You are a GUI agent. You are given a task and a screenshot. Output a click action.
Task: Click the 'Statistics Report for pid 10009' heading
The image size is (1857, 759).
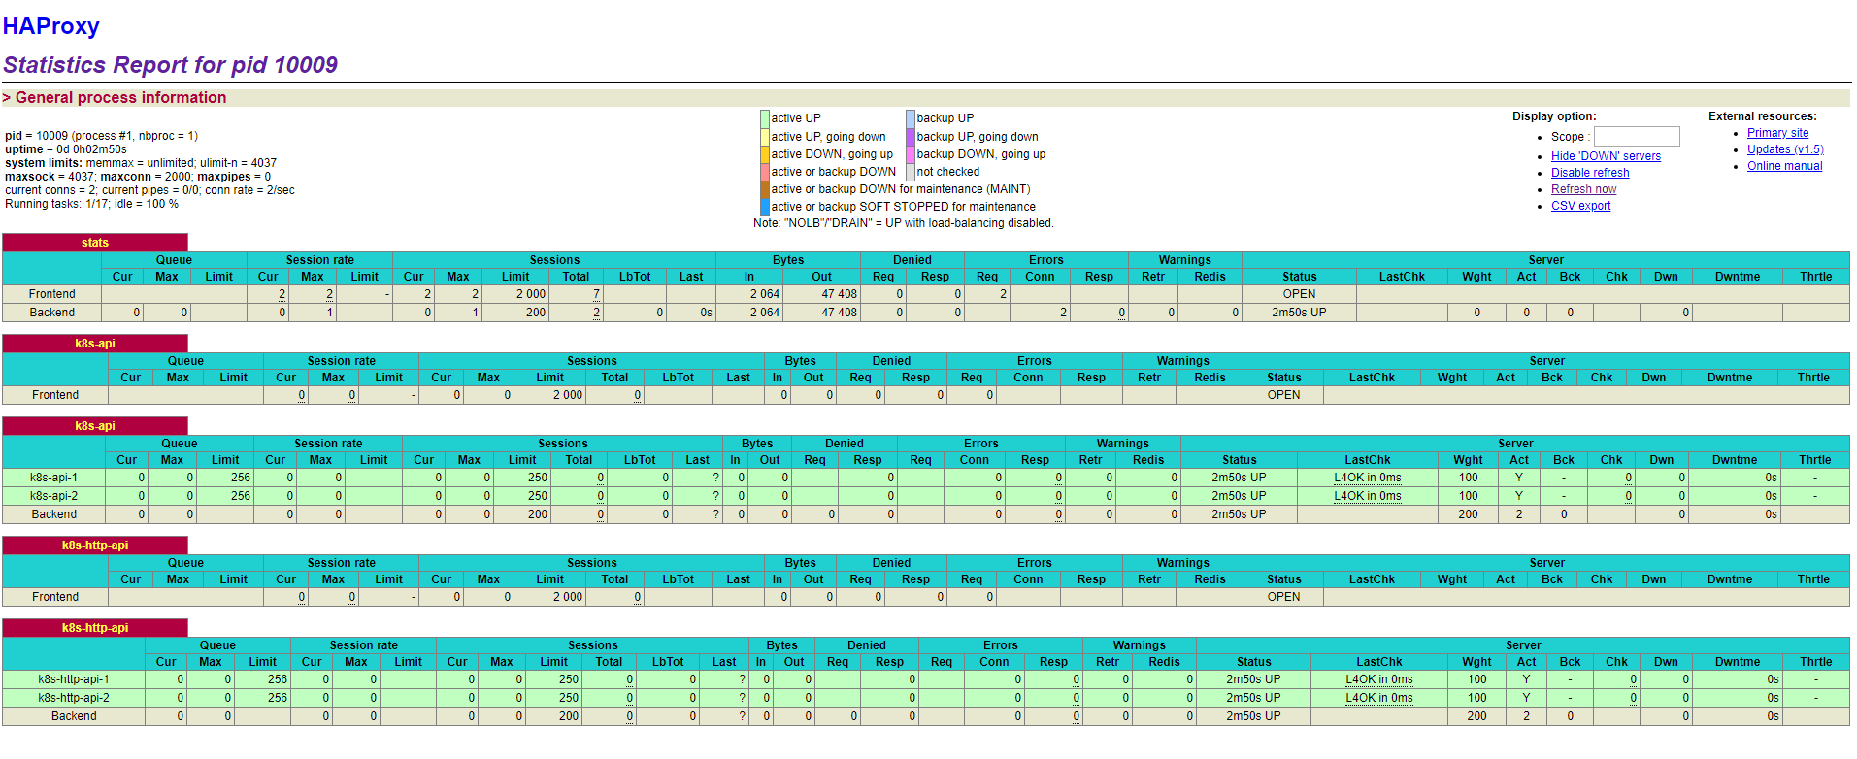click(170, 65)
